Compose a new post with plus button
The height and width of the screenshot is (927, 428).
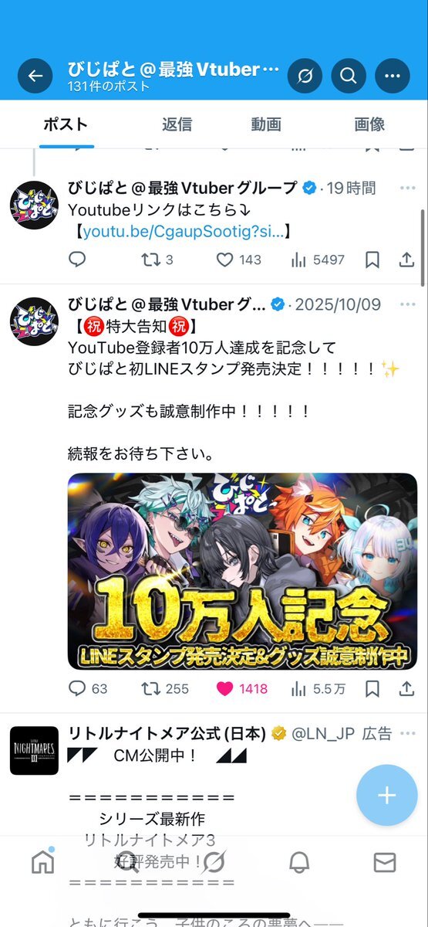(x=386, y=796)
